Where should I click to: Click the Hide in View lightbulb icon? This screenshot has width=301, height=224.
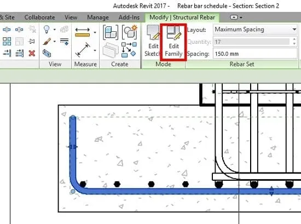click(47, 30)
